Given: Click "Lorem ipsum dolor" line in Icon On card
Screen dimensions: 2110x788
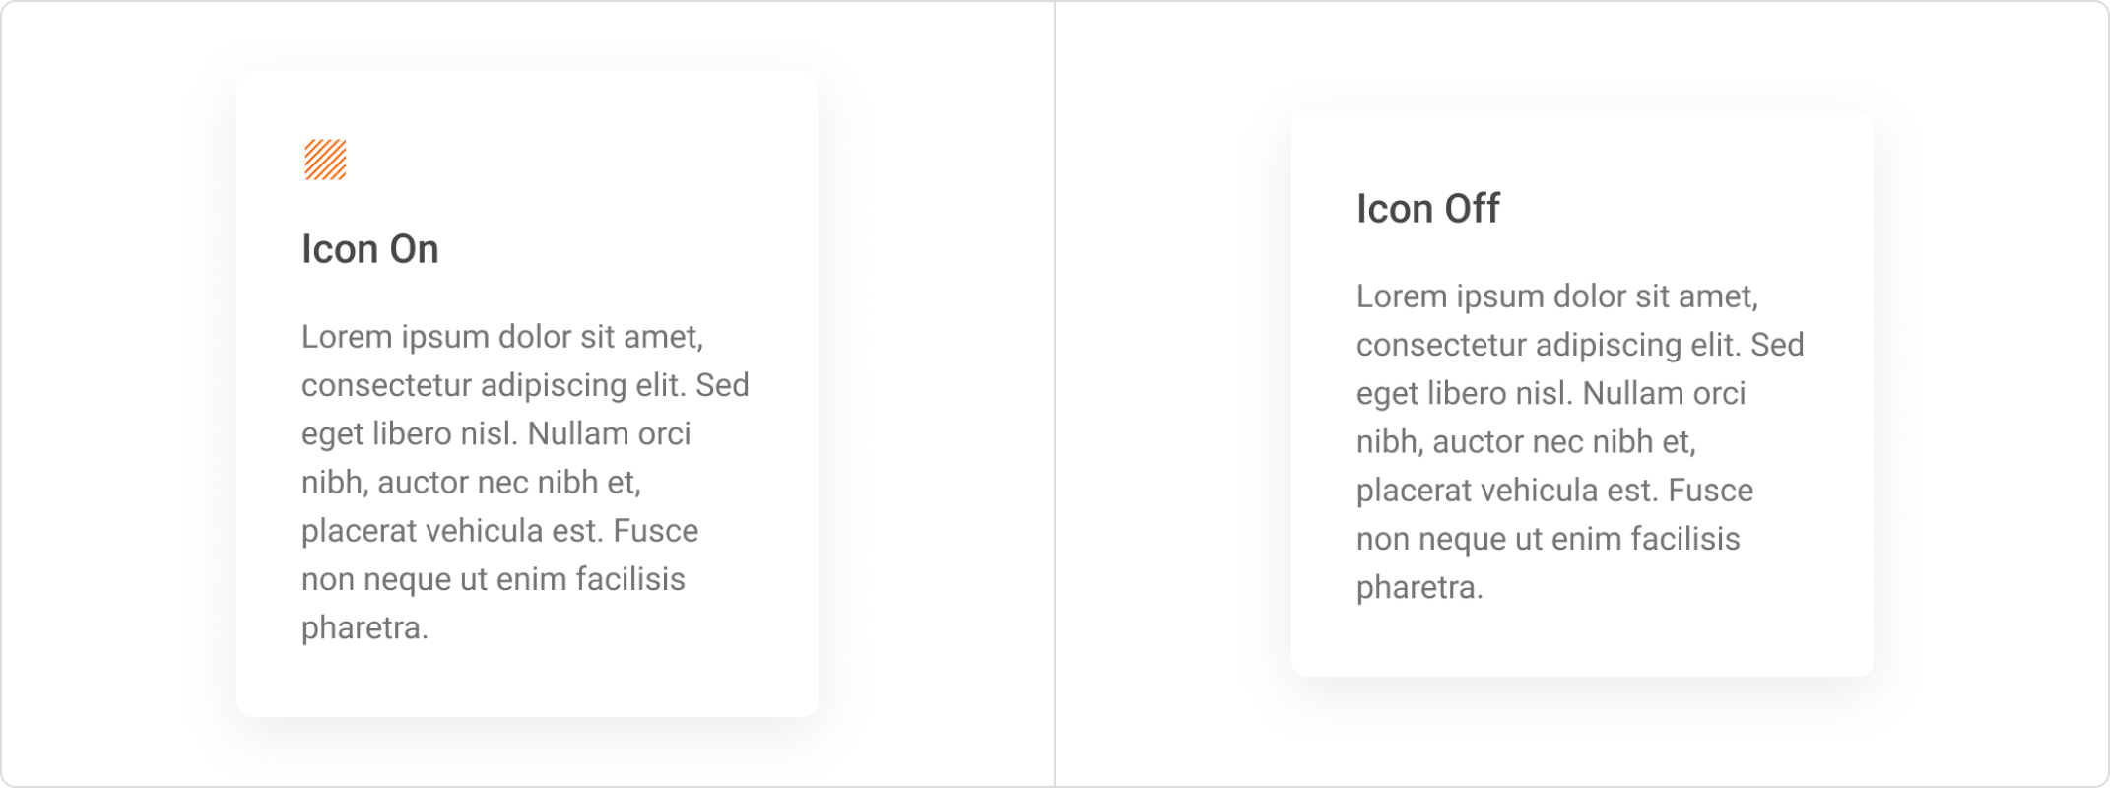Looking at the screenshot, I should pos(502,337).
